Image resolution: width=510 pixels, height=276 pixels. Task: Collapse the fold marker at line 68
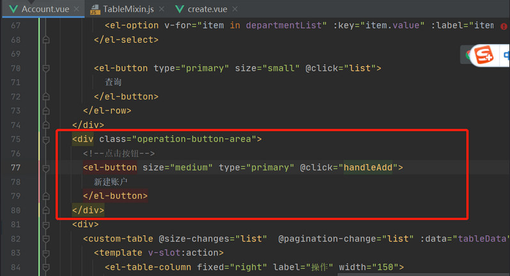[46, 40]
